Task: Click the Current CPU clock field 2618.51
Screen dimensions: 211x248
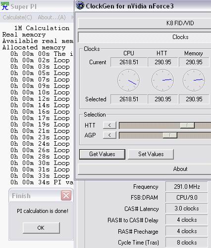Action: click(129, 62)
